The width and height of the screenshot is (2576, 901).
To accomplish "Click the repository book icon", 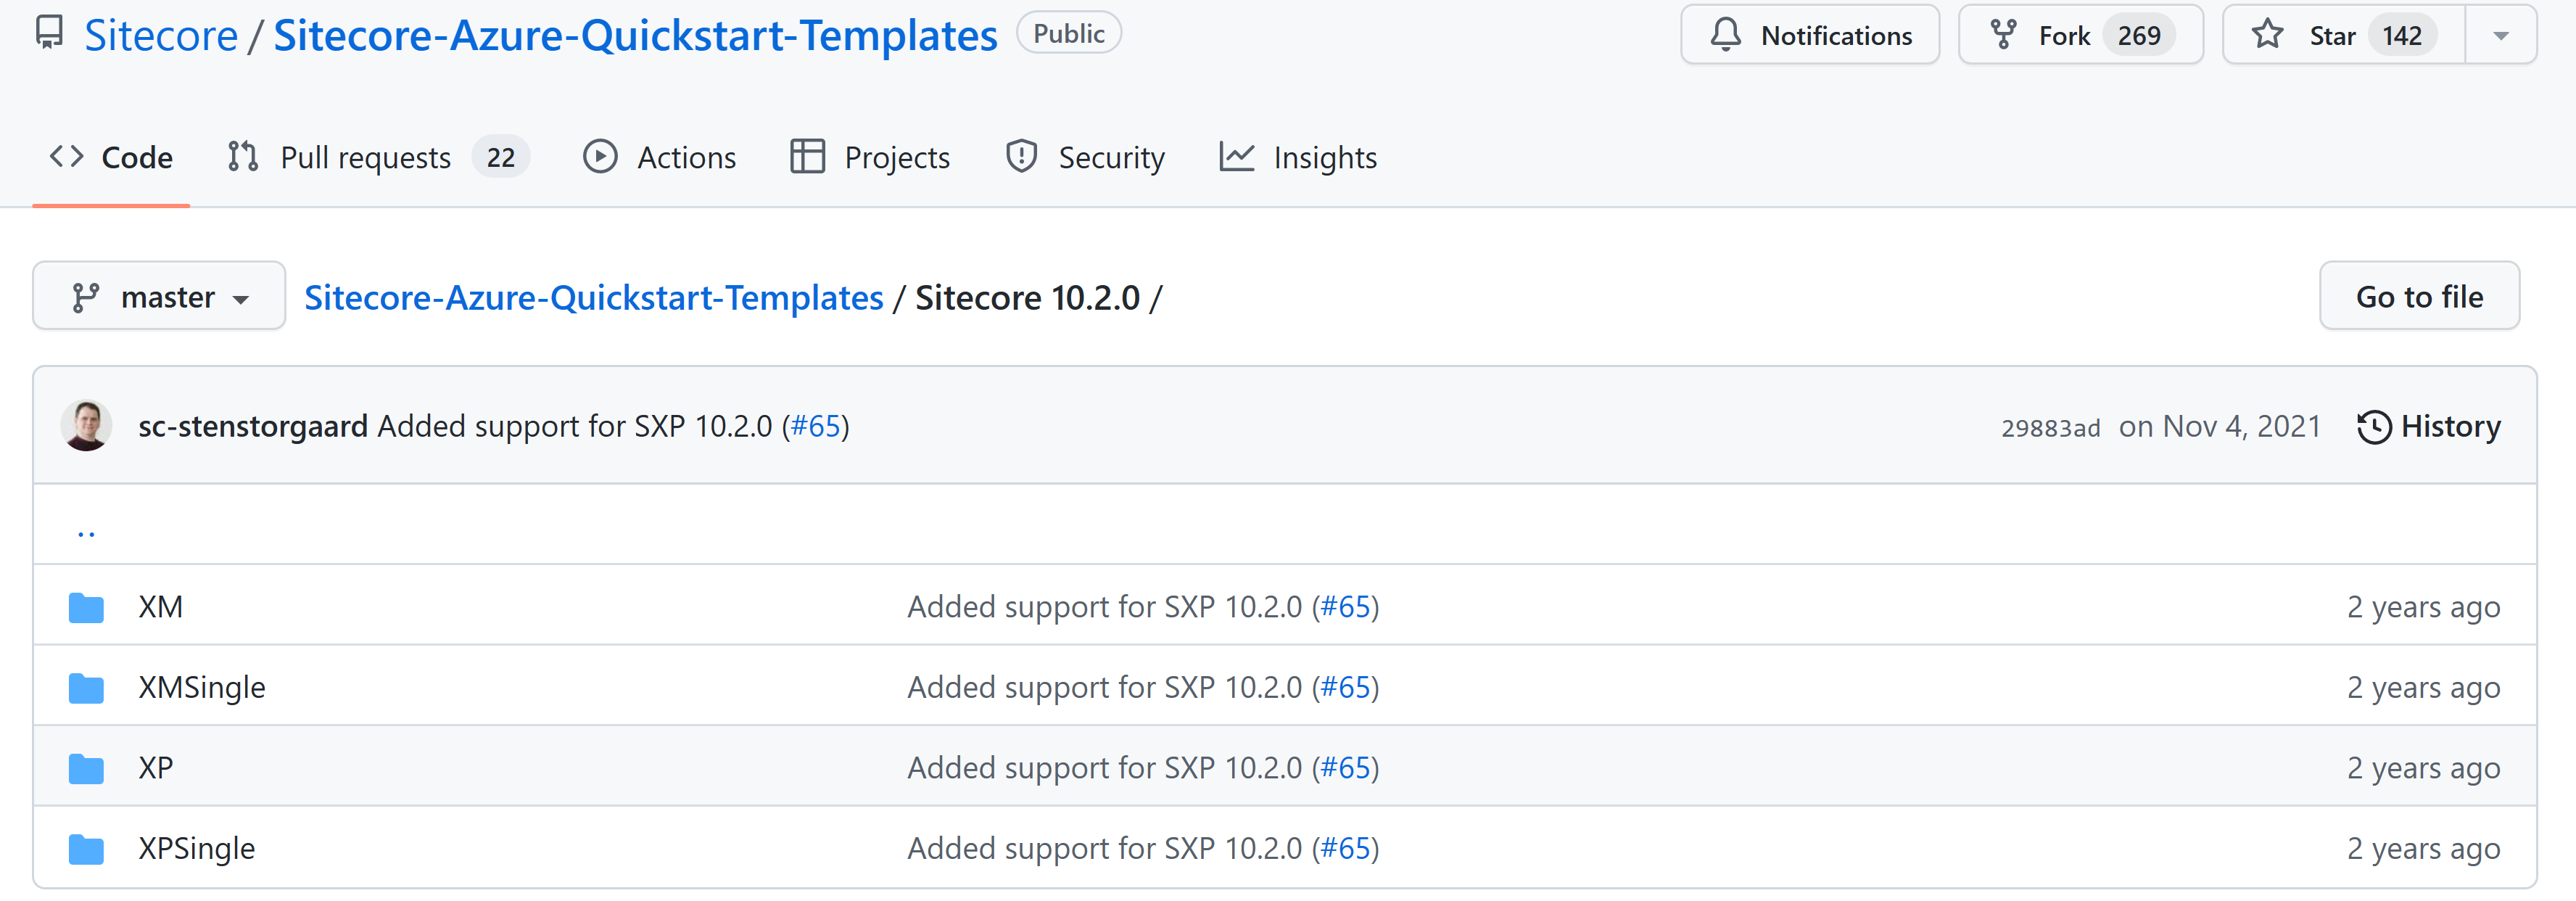I will coord(49,33).
